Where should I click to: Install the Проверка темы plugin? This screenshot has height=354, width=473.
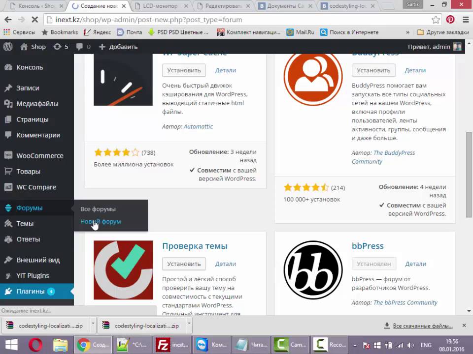coord(184,264)
